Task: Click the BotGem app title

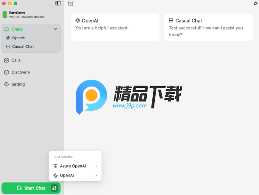Action: (x=17, y=13)
